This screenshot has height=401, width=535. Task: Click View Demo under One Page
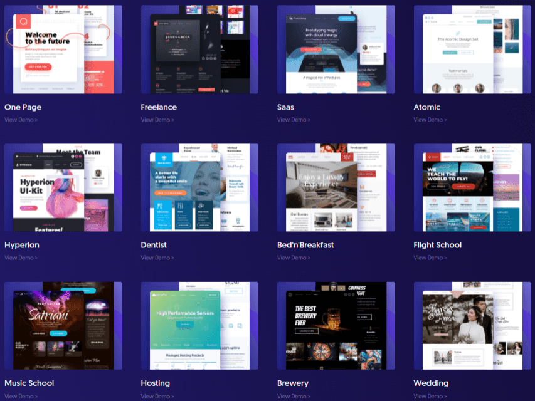[21, 120]
